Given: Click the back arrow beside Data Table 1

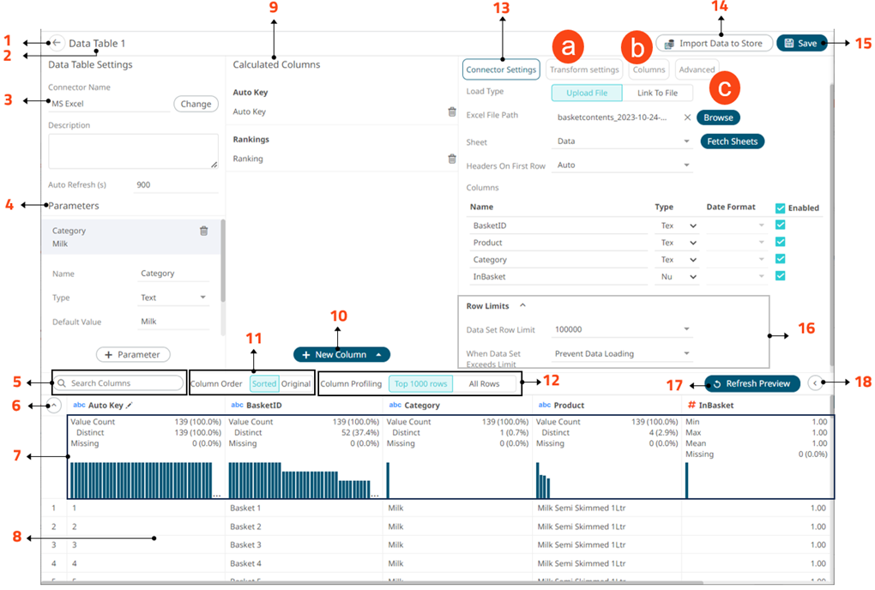Looking at the screenshot, I should (x=57, y=43).
